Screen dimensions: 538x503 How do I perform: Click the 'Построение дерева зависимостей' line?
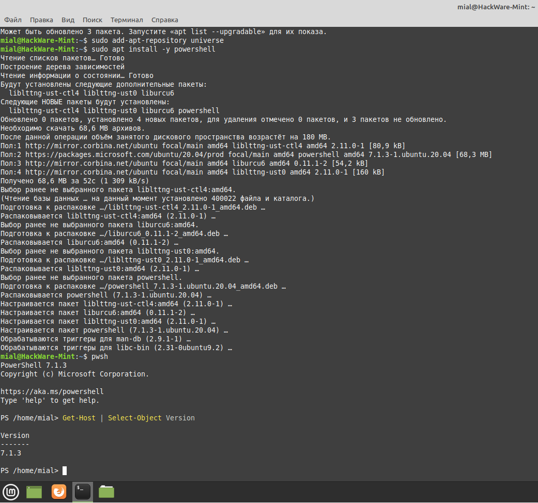click(x=63, y=67)
